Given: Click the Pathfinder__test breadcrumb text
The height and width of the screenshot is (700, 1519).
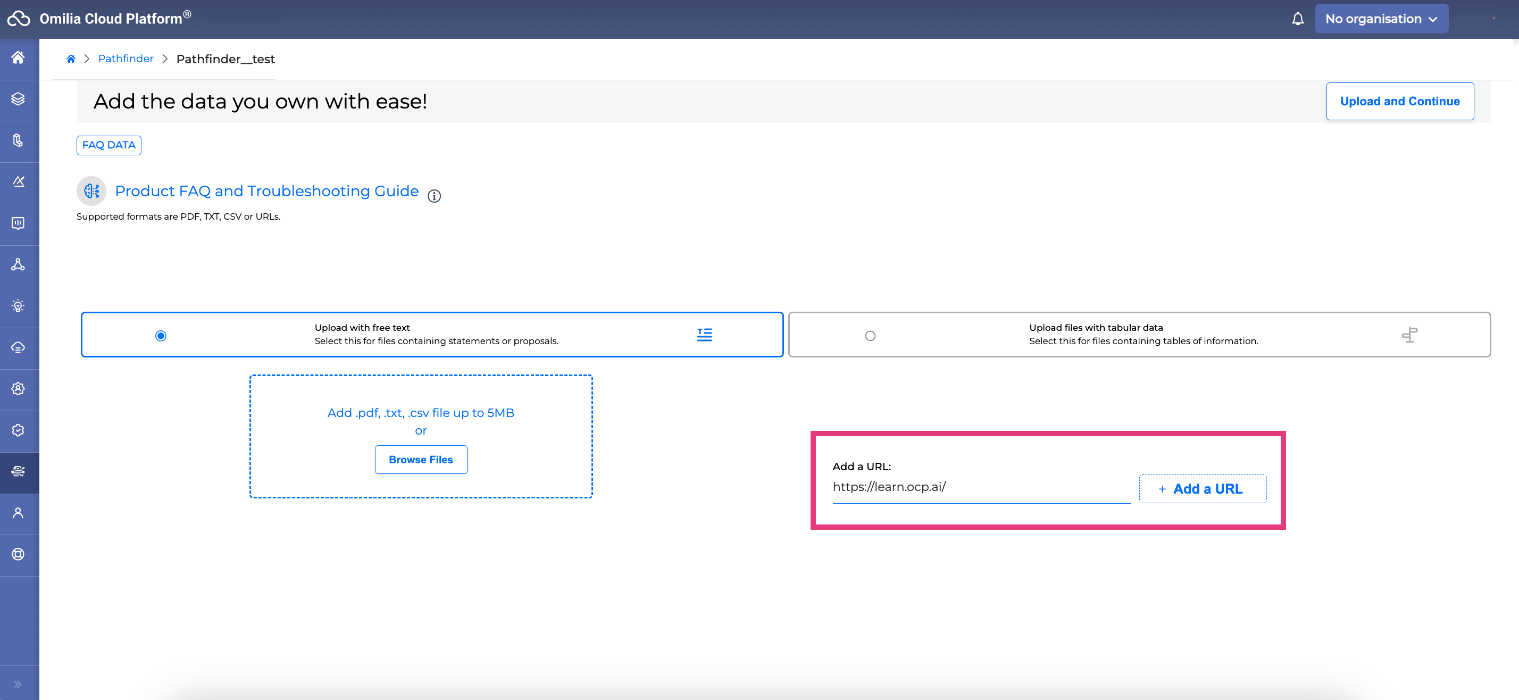Looking at the screenshot, I should [x=226, y=59].
